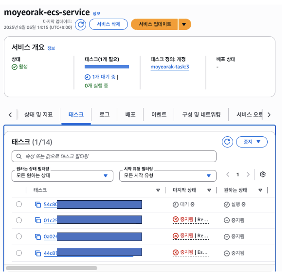Switch to 이벤트 tab
This screenshot has width=282, height=274.
pos(159,114)
